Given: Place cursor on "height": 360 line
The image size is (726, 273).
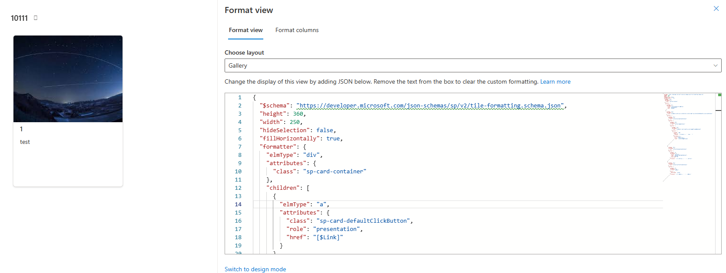Looking at the screenshot, I should (283, 114).
